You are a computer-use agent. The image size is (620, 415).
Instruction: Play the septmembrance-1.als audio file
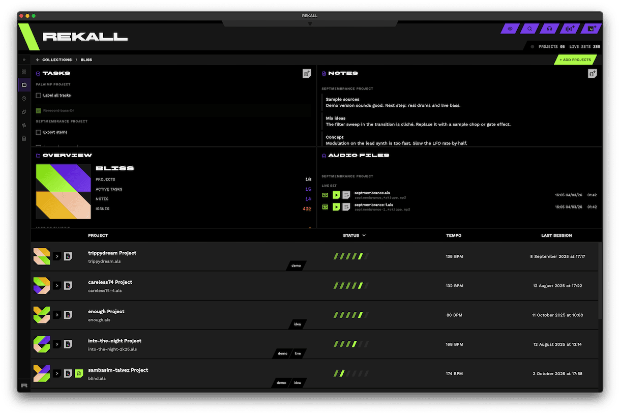(336, 207)
